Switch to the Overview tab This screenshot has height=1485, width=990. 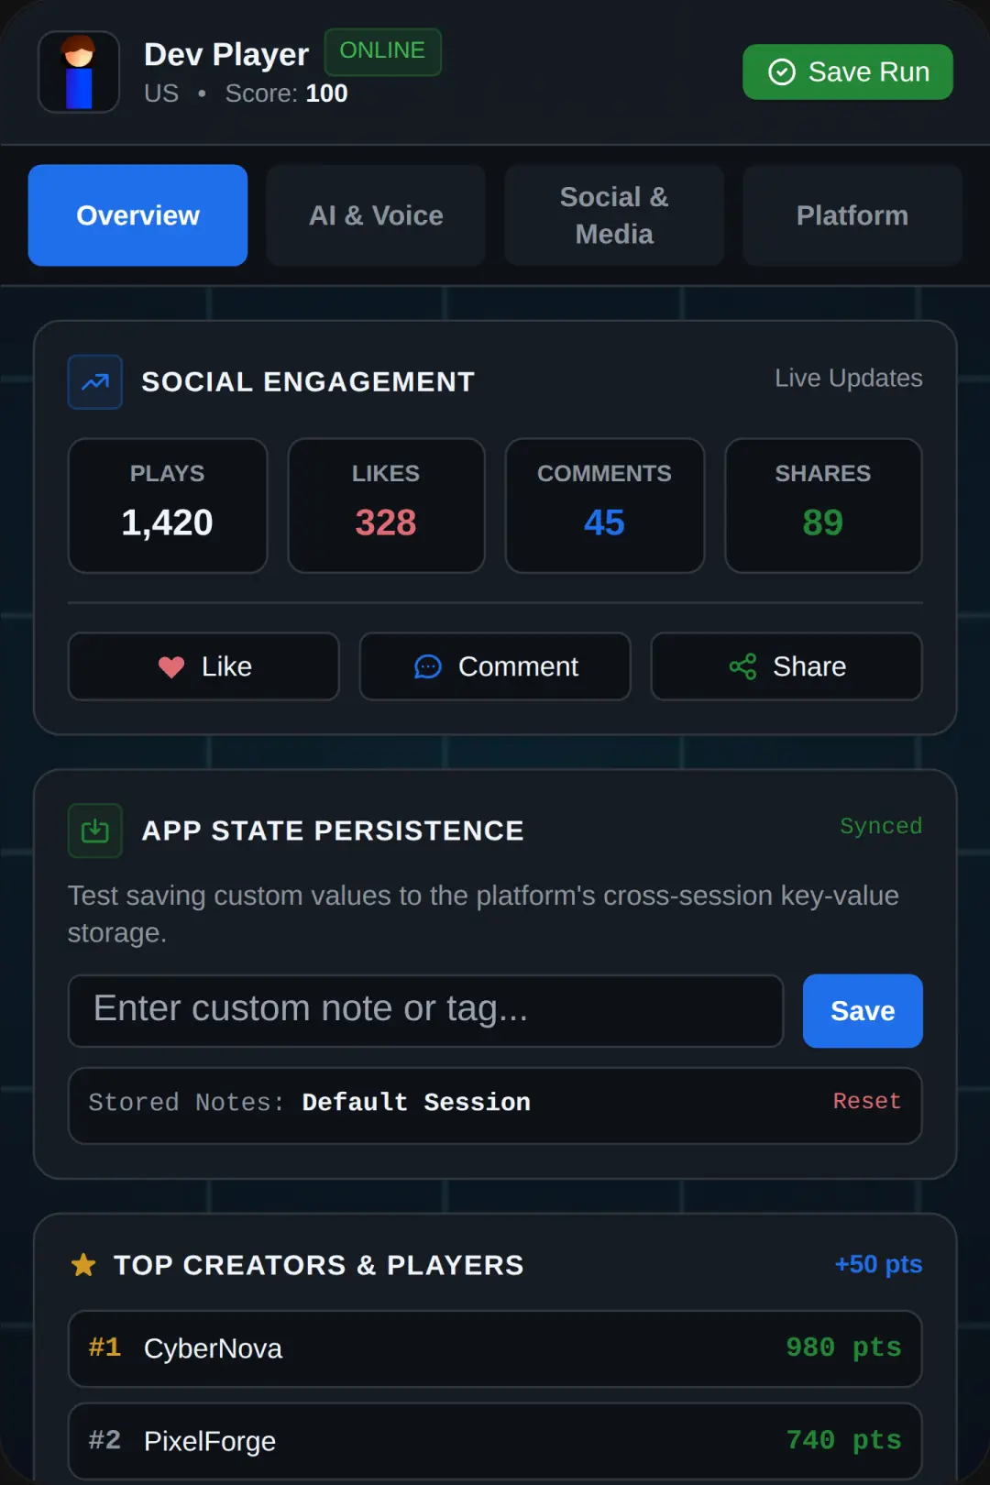(137, 215)
